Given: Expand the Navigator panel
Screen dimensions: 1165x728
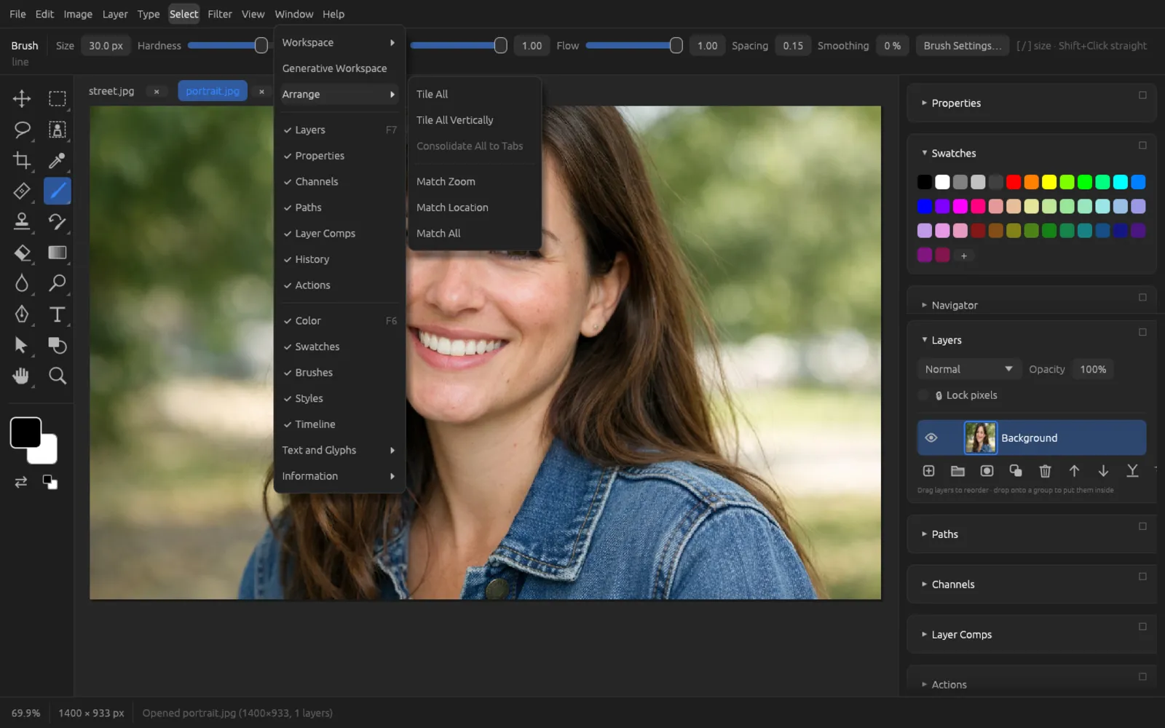Looking at the screenshot, I should pos(955,305).
